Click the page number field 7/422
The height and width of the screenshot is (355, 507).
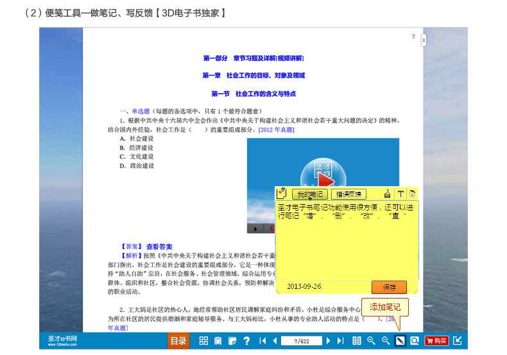coord(301,341)
